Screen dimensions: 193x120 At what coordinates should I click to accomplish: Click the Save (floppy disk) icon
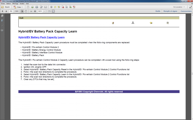28,7
